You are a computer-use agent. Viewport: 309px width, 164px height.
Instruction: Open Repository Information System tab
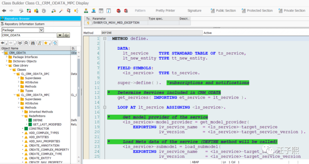[24, 24]
